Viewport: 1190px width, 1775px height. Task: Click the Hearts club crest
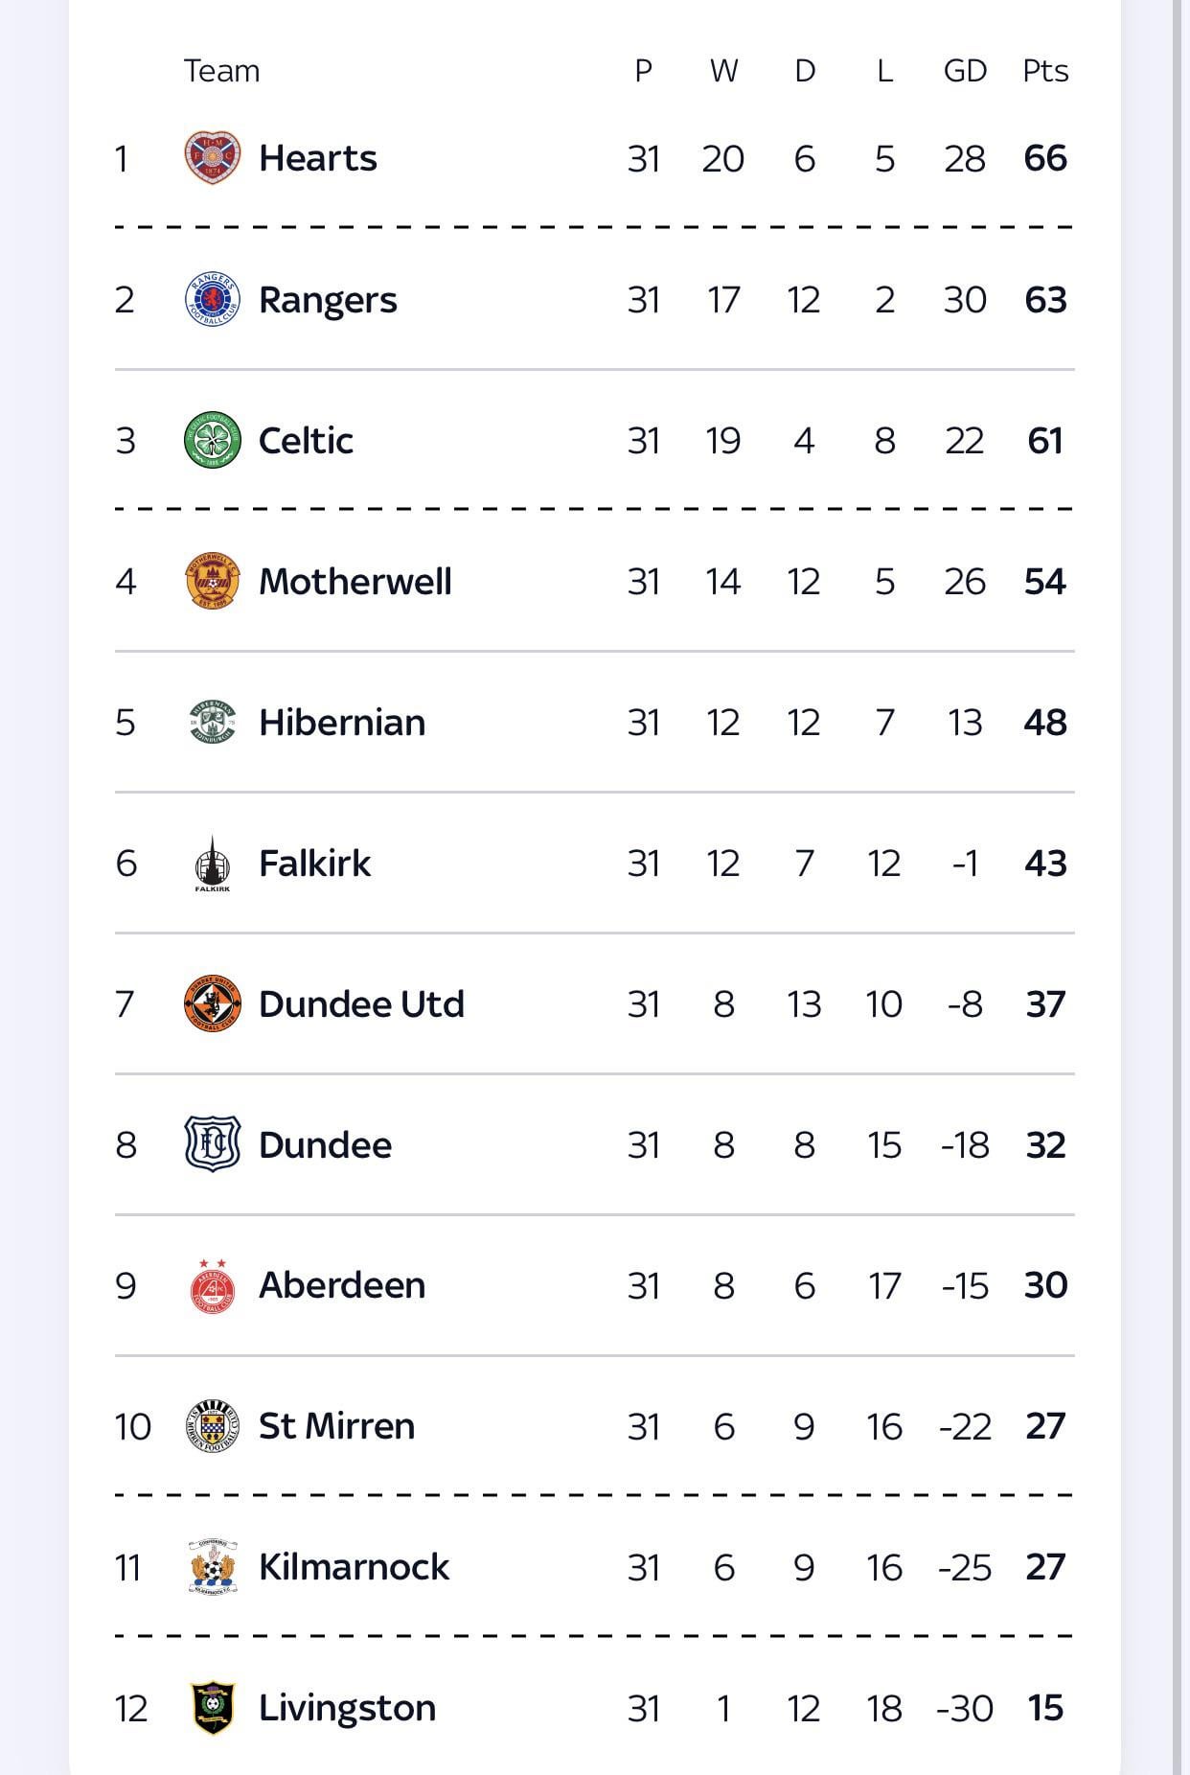click(212, 158)
